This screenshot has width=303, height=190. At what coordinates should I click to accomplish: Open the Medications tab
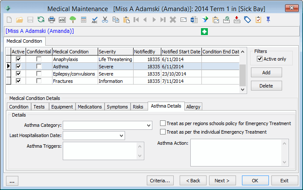click(x=90, y=107)
